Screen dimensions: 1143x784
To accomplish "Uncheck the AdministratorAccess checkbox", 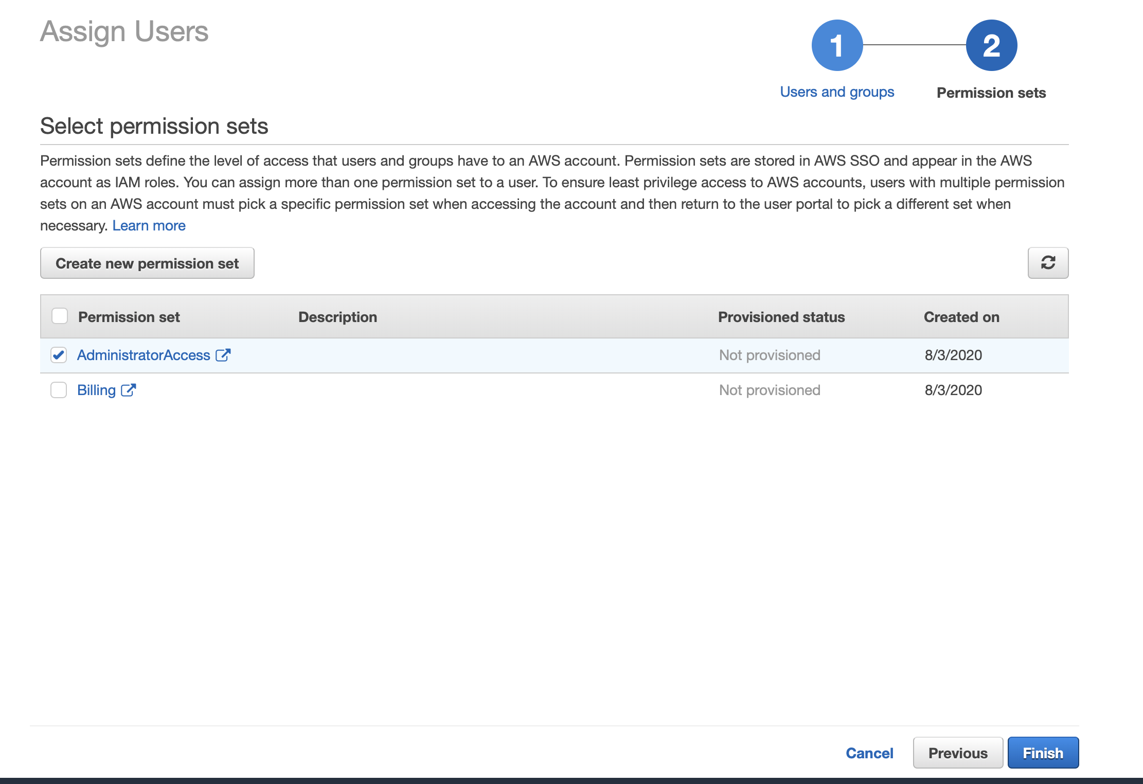I will 59,355.
